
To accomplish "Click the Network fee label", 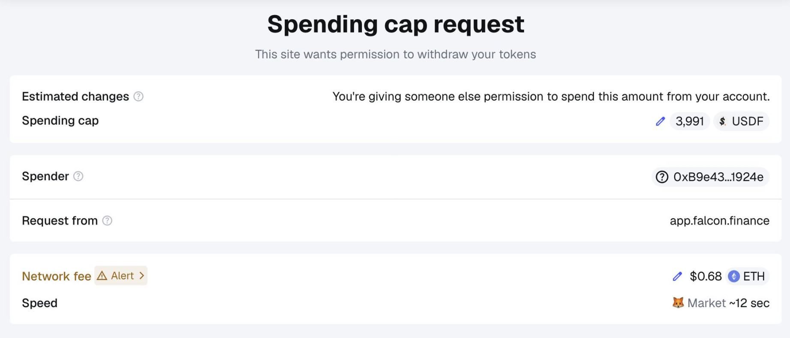I will (x=57, y=276).
